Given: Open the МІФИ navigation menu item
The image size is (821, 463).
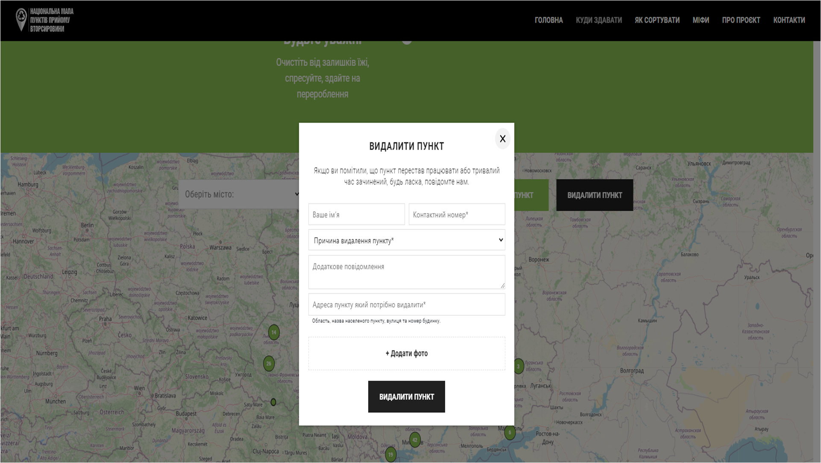Looking at the screenshot, I should (701, 20).
